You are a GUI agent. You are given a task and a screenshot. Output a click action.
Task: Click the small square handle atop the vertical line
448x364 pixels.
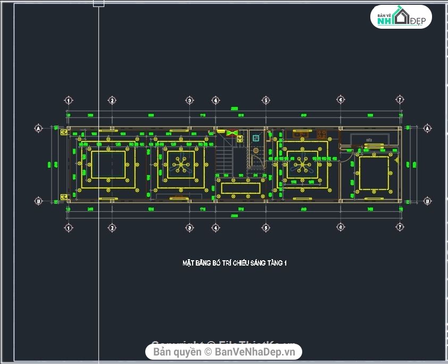point(98,3)
